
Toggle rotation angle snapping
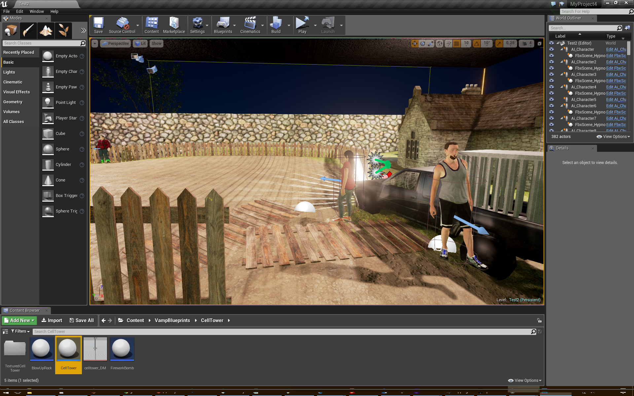476,44
